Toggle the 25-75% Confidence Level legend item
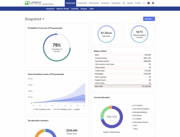Screen dimensions: 180x137 [62, 109]
